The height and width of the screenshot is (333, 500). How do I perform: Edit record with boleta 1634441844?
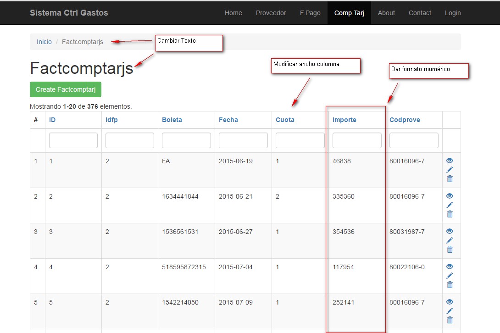click(450, 205)
